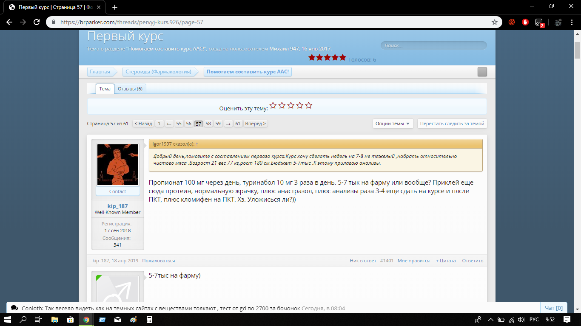Rate thread with the first star
The width and height of the screenshot is (581, 326).
pos(273,105)
